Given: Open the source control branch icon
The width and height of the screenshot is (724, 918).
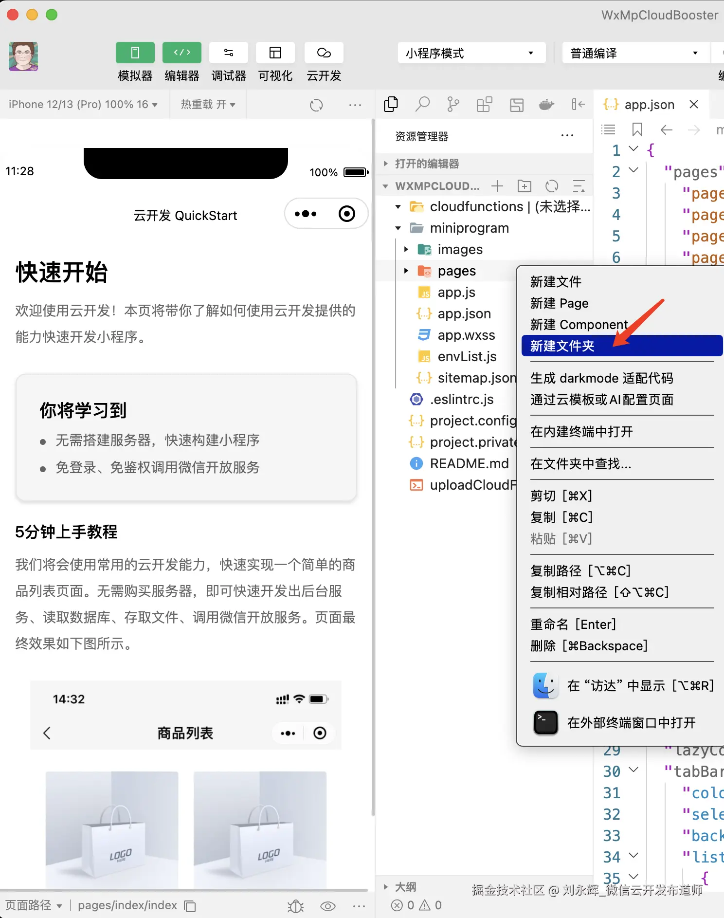Looking at the screenshot, I should click(453, 104).
